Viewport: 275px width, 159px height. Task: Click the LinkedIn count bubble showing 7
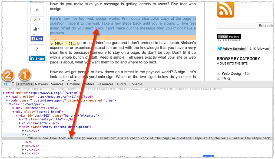pos(37,49)
